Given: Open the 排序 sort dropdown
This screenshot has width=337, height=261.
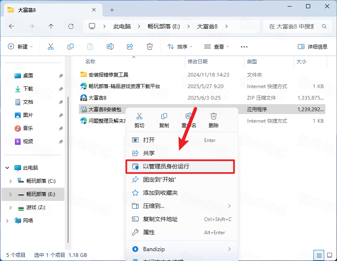Looking at the screenshot, I should [180, 47].
